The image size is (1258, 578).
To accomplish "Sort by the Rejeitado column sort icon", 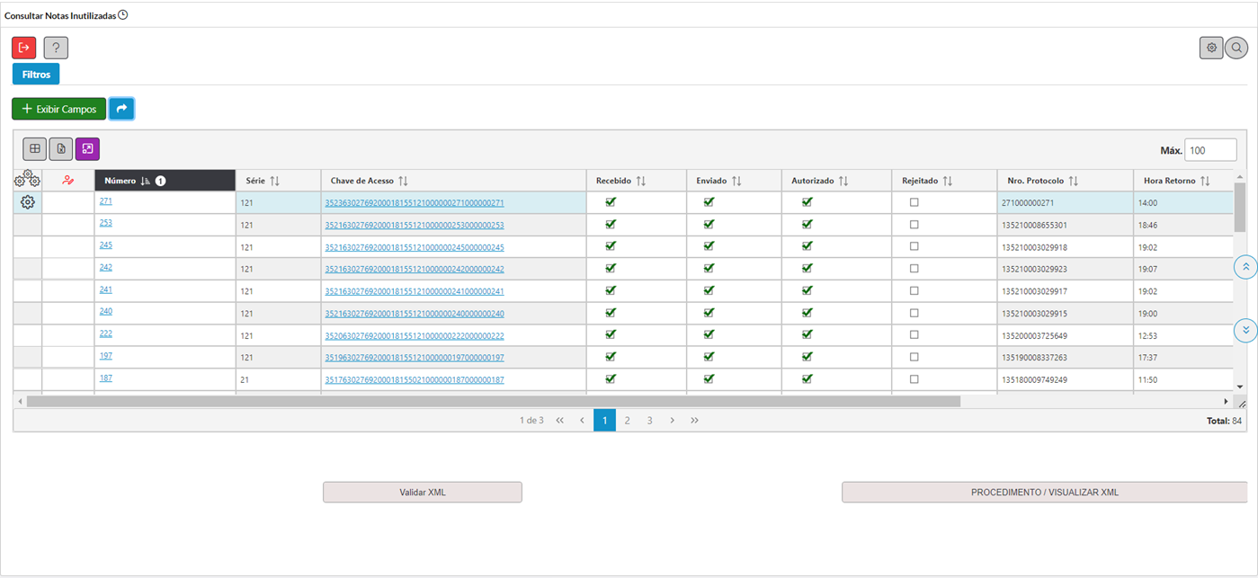I will (x=948, y=181).
